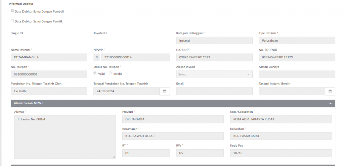
Task: Select the Invalid phone status radio
Action: click(x=110, y=73)
